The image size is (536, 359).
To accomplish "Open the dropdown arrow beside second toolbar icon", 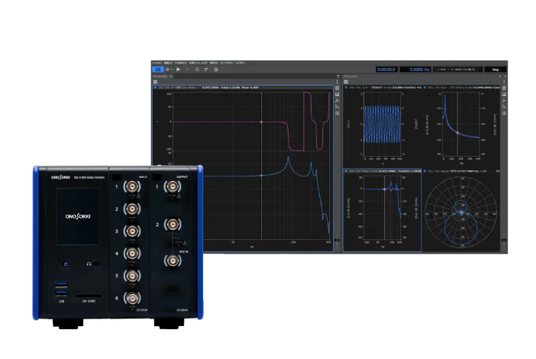I will tap(173, 70).
